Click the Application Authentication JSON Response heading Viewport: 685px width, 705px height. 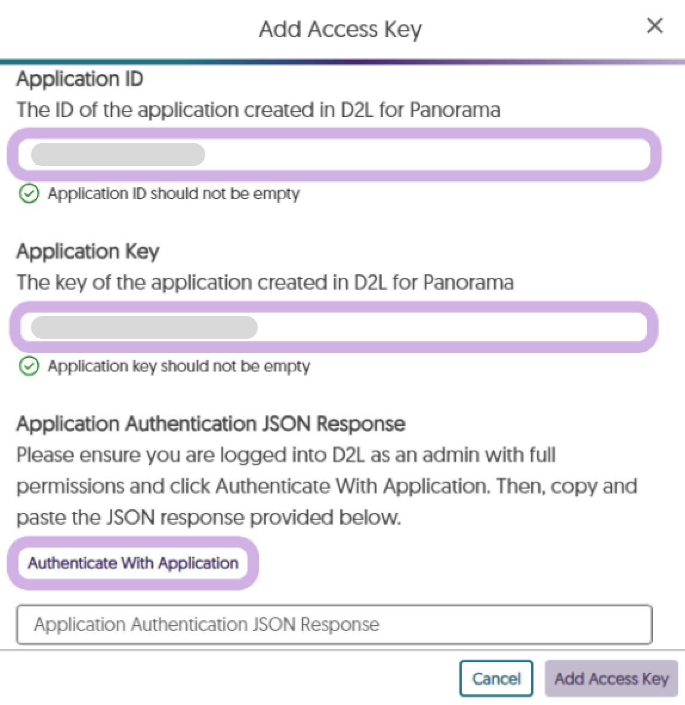click(211, 424)
